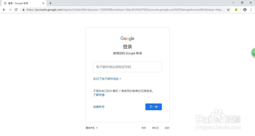Click the browser forward arrow

tap(10, 10)
